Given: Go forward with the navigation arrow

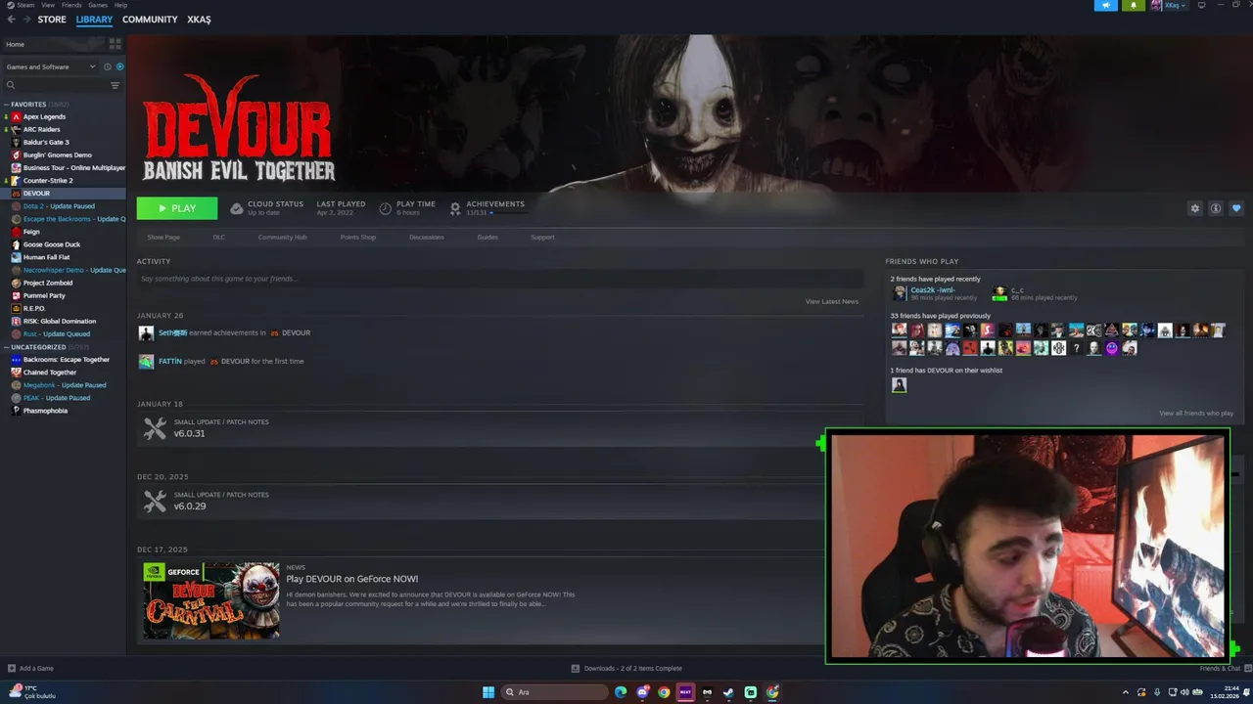Looking at the screenshot, I should pyautogui.click(x=25, y=20).
